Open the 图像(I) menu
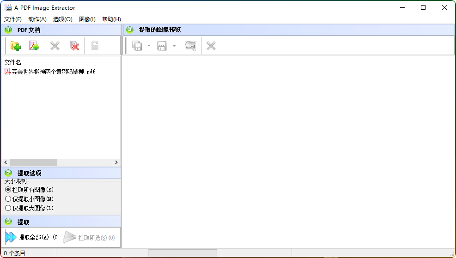 tap(87, 19)
